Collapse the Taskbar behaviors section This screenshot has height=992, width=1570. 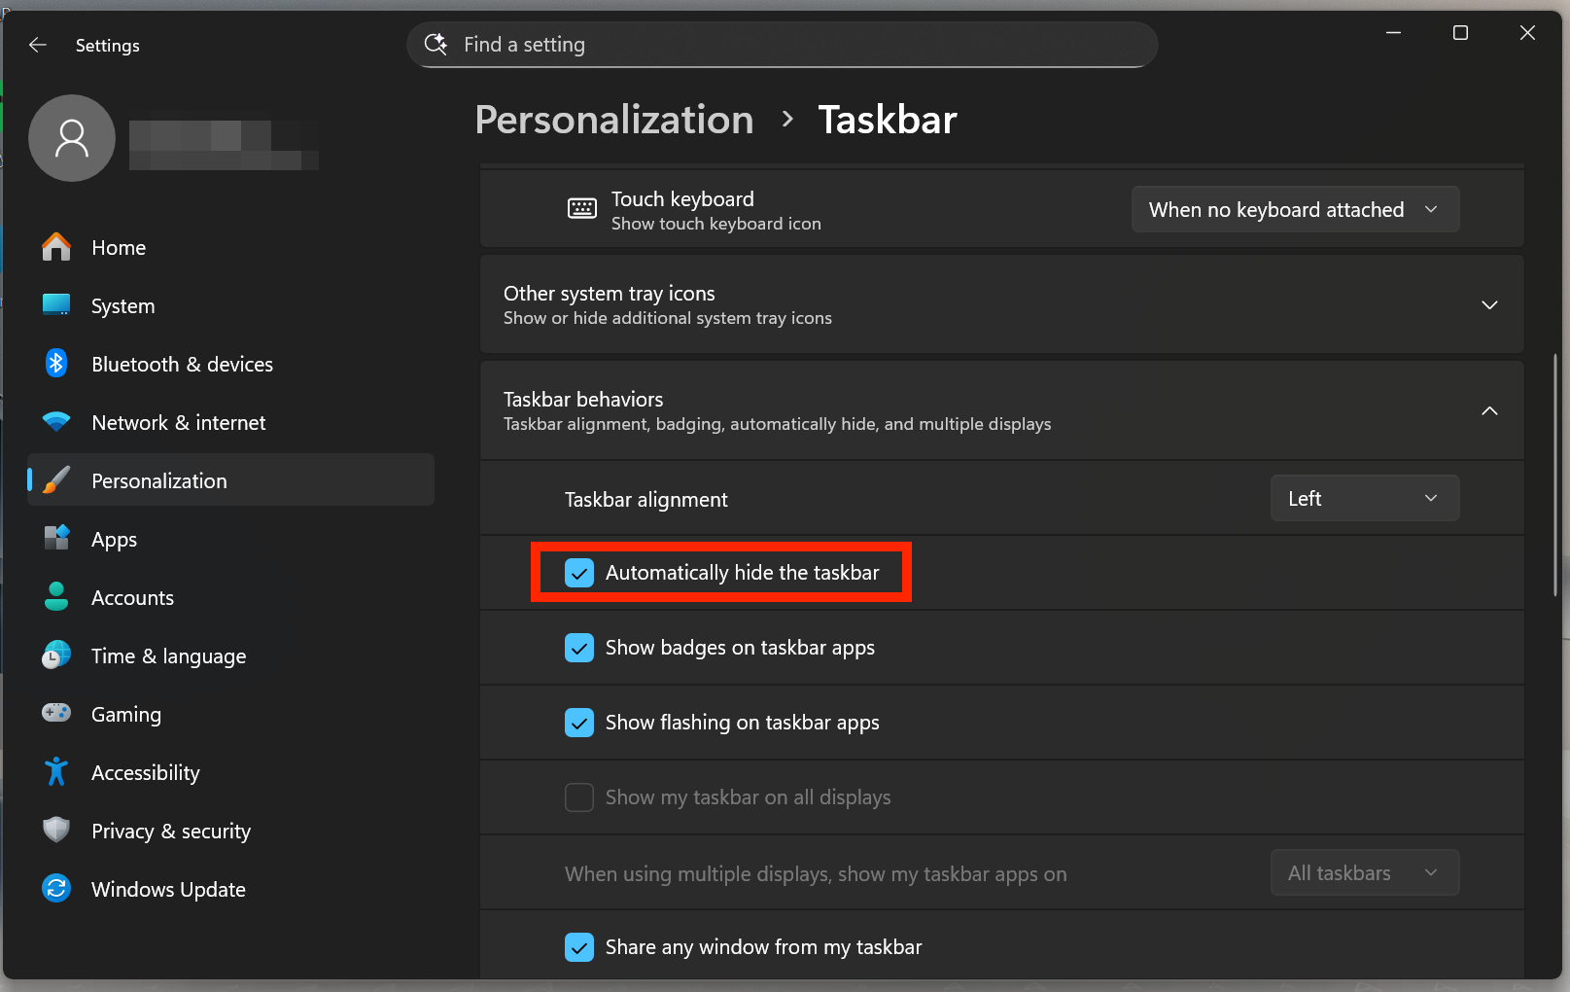pos(1488,411)
